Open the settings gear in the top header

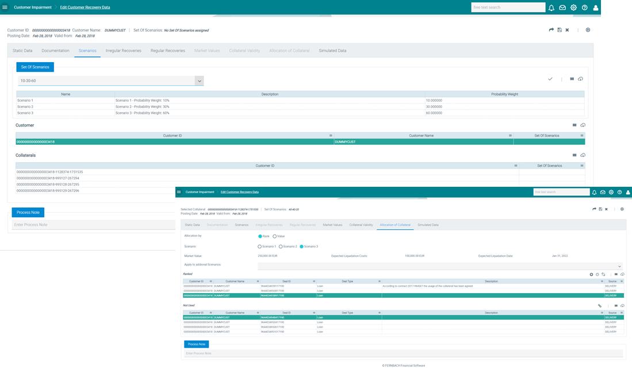pos(573,7)
